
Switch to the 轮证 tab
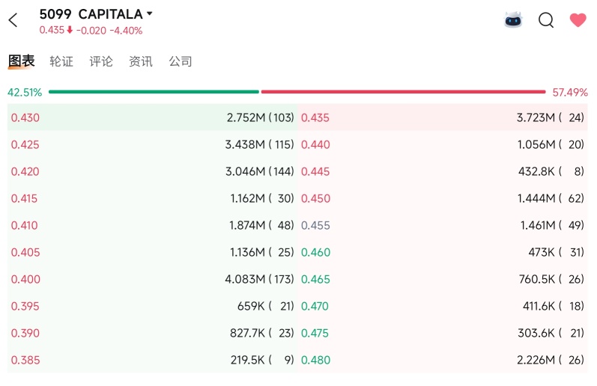tap(61, 61)
